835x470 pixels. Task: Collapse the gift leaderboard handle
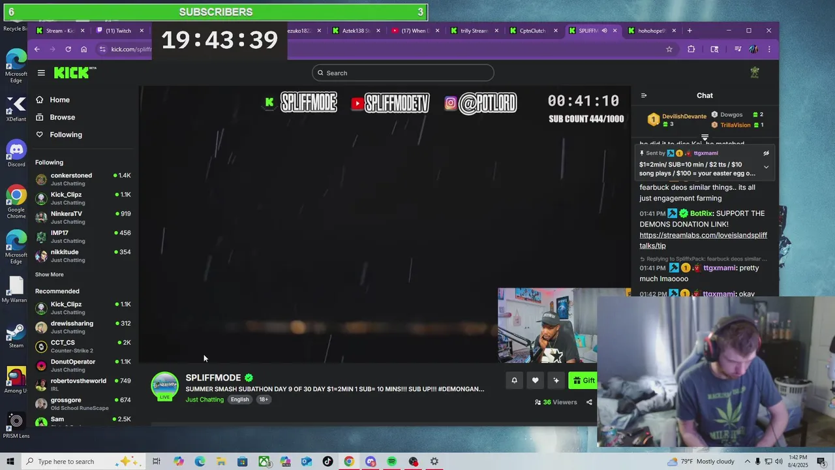(705, 138)
